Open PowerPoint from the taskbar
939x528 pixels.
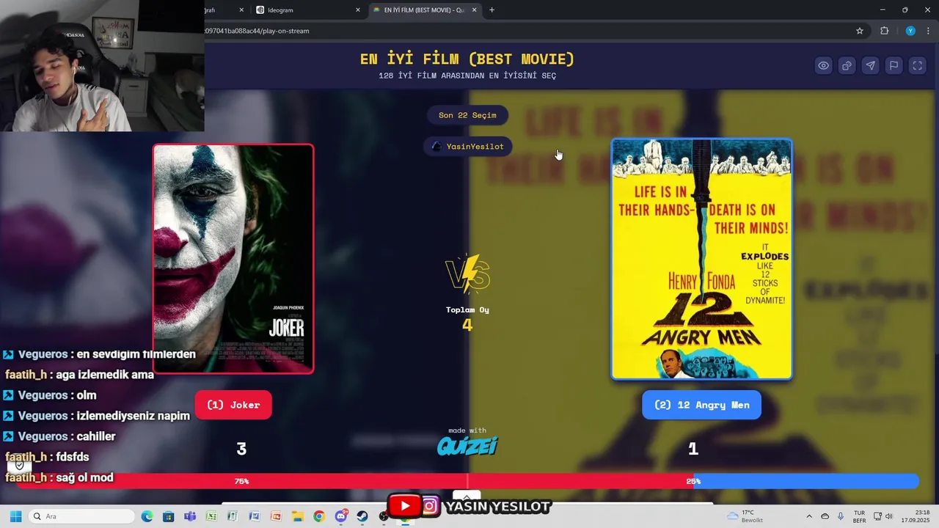pyautogui.click(x=276, y=516)
